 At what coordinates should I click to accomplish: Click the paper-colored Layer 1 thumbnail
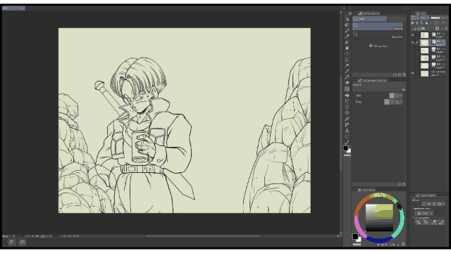click(x=424, y=73)
